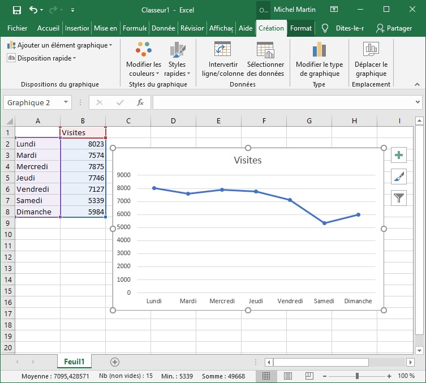The image size is (426, 383).
Task: Switch to the Accueil ribbon tab
Action: [x=49, y=28]
